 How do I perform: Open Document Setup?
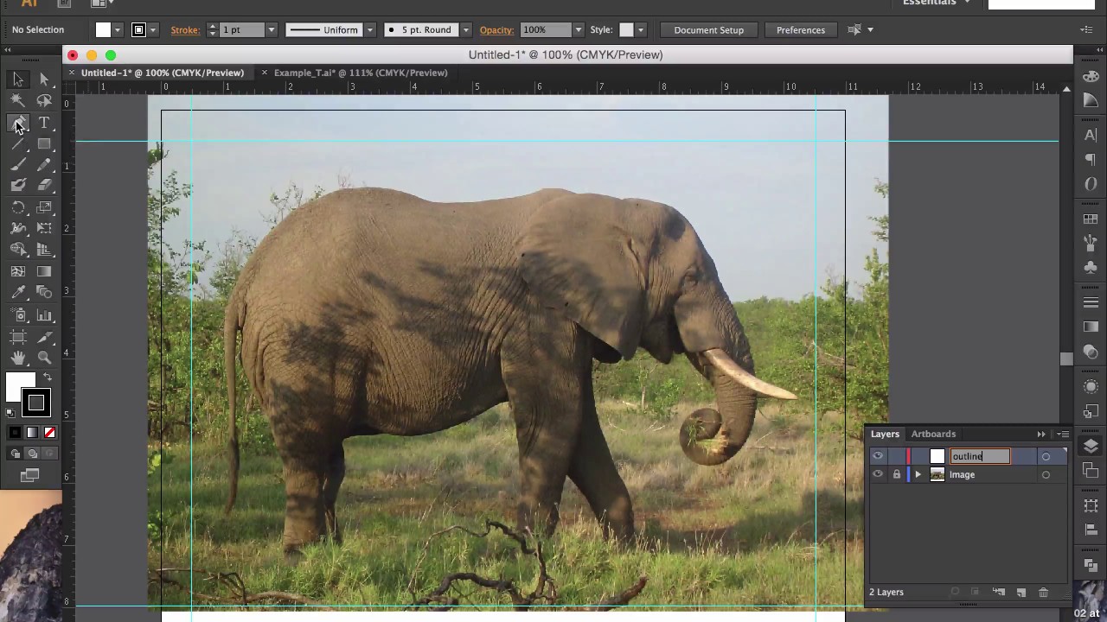click(708, 29)
